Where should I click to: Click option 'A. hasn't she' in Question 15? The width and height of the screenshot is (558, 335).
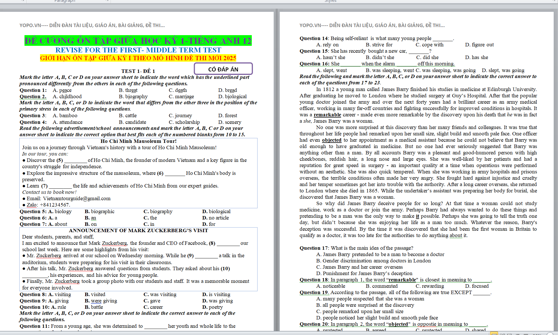point(331,57)
